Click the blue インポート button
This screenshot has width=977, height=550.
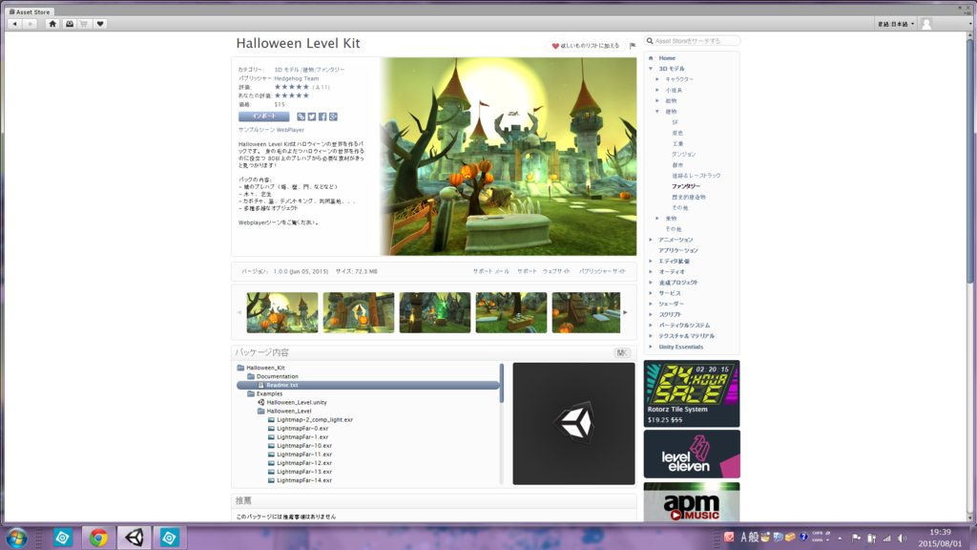pyautogui.click(x=265, y=116)
